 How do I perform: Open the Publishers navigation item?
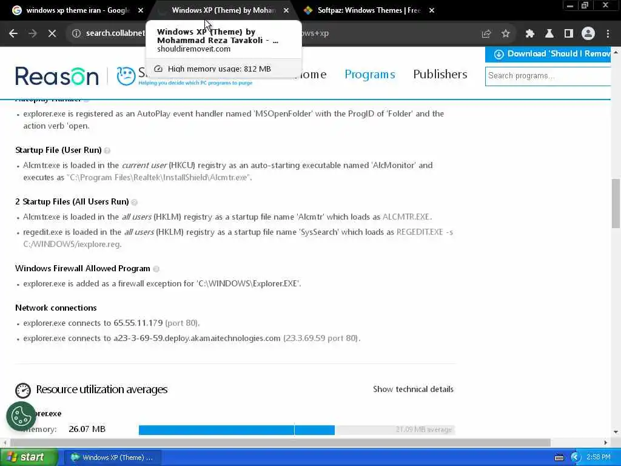pyautogui.click(x=440, y=75)
